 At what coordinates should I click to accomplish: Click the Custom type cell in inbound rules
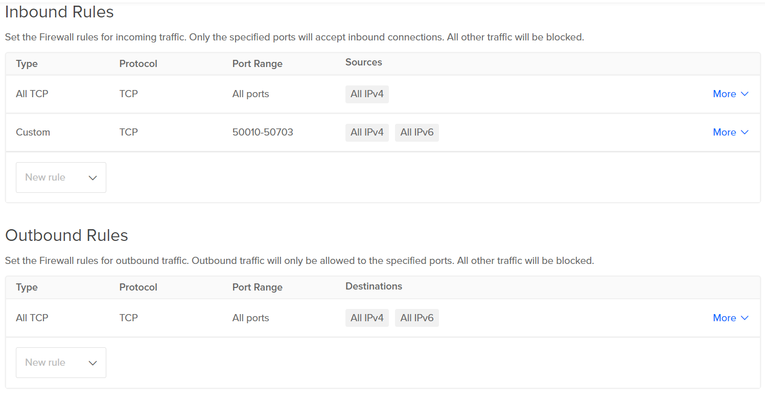pos(33,132)
